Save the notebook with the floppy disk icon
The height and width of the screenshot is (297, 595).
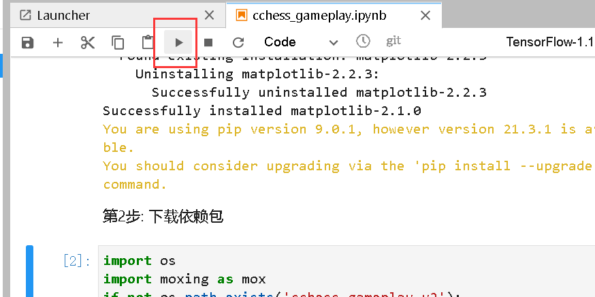28,42
